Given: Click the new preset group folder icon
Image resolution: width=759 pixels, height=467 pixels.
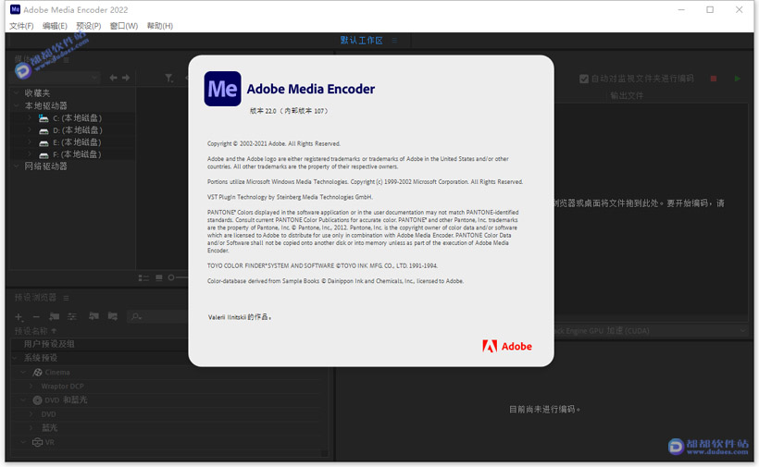Looking at the screenshot, I should click(55, 316).
